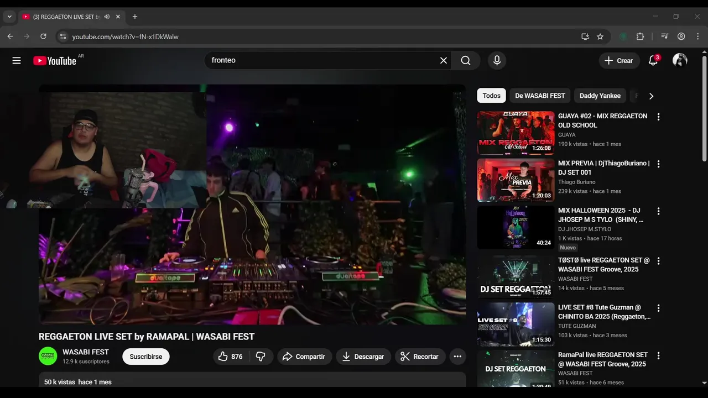
Task: Click install/cast screen icon in address bar
Action: pos(585,36)
